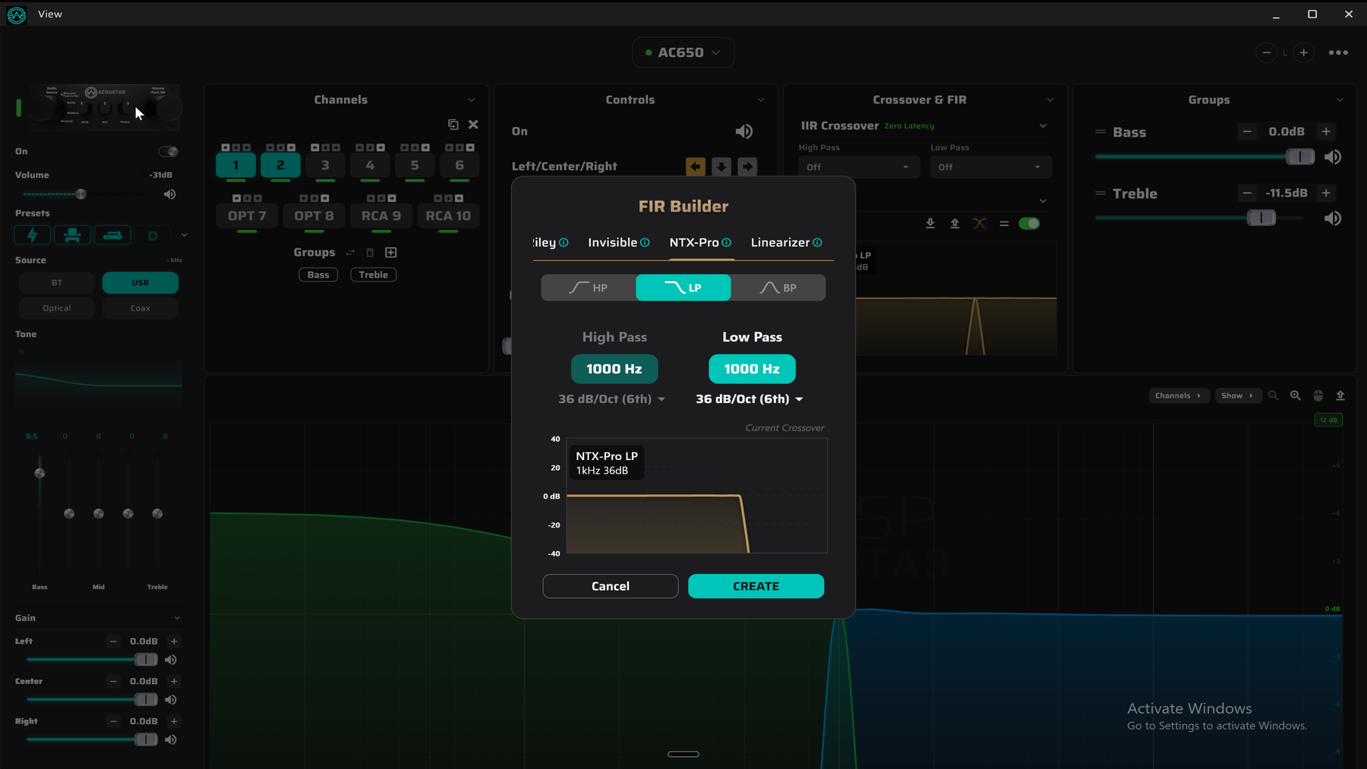Mute the Right gain speaker
The width and height of the screenshot is (1367, 769).
pyautogui.click(x=171, y=740)
